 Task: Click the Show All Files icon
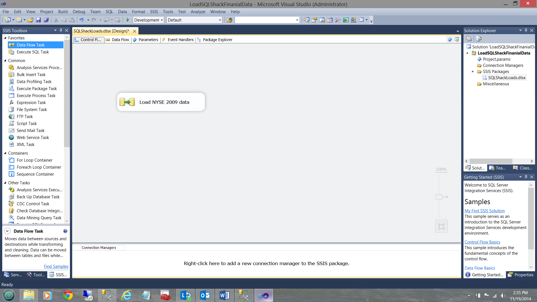[479, 39]
